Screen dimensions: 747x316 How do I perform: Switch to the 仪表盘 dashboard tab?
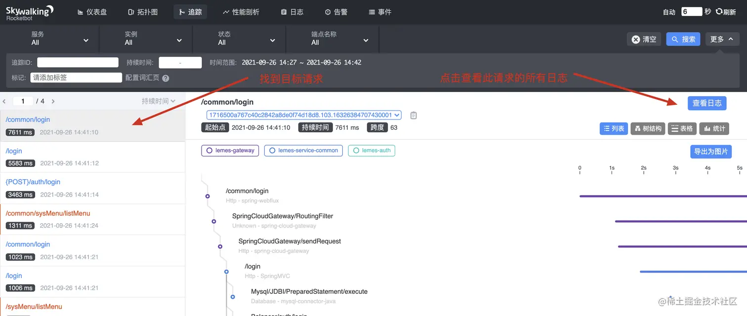(x=92, y=11)
